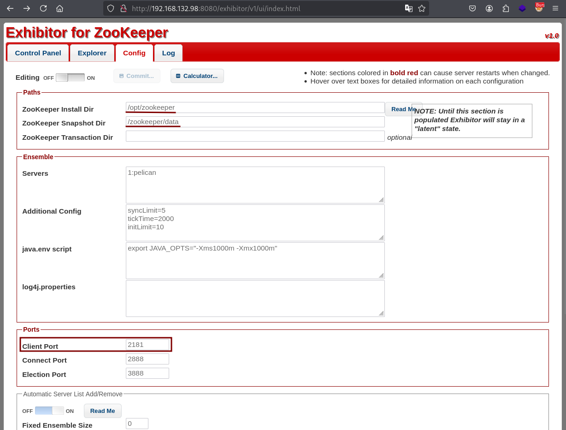
Task: Click the Exhibitor for ZooKeeper title
Action: (87, 33)
